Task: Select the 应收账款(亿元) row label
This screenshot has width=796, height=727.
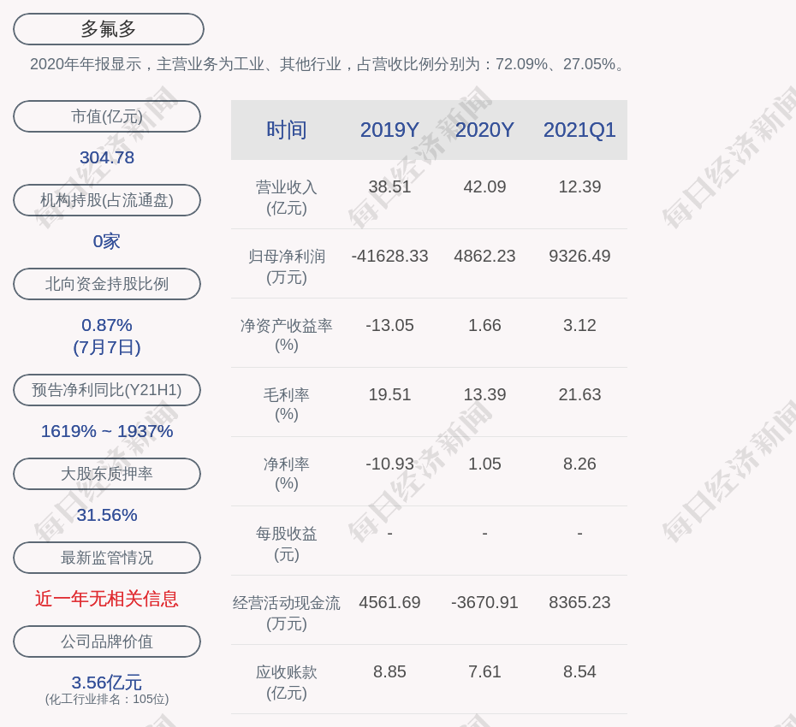Action: coord(286,682)
